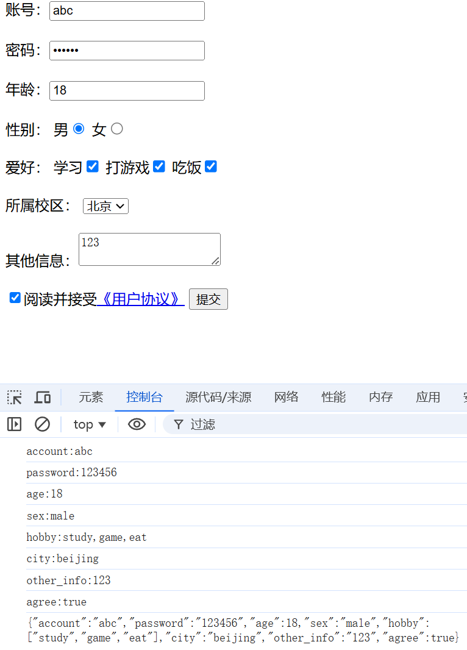Open the top context selector dropdown

pos(90,424)
